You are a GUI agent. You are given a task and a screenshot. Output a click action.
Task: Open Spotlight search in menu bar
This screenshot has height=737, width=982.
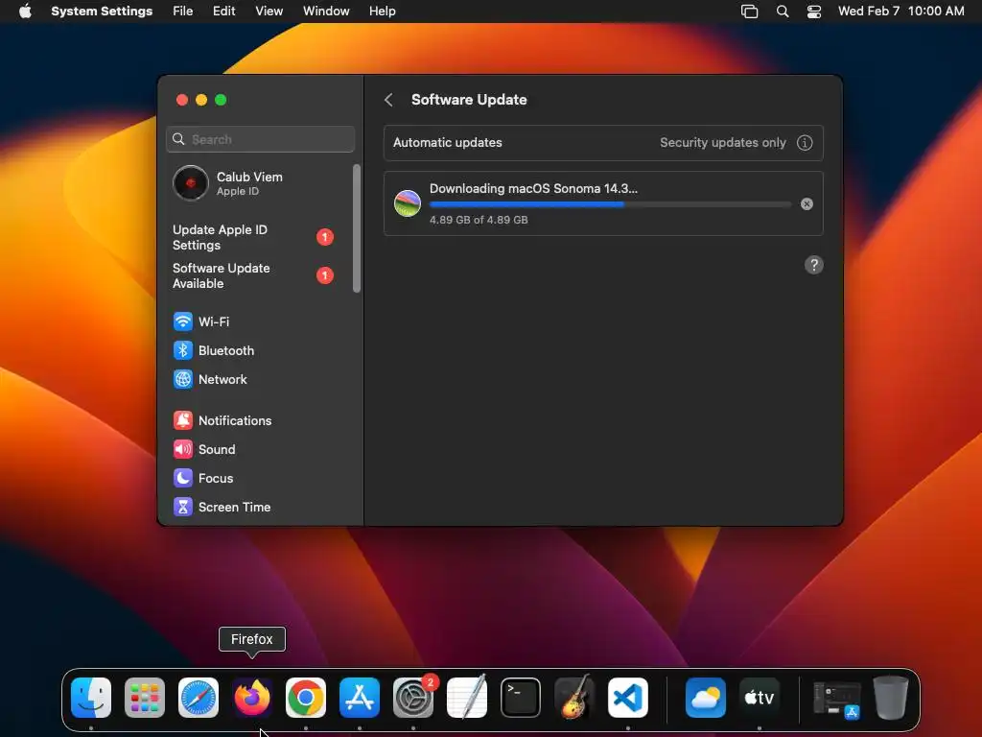pyautogui.click(x=783, y=12)
